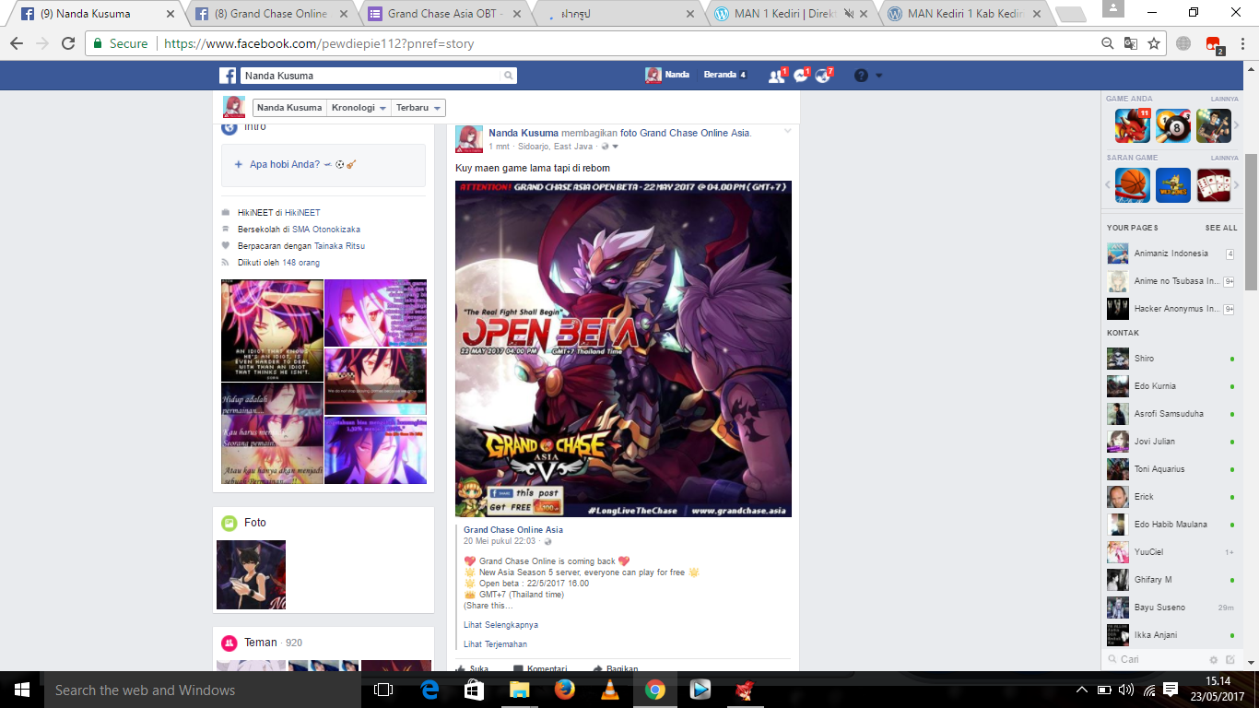Go to Beranda in Facebook header
The height and width of the screenshot is (708, 1259).
tap(720, 75)
